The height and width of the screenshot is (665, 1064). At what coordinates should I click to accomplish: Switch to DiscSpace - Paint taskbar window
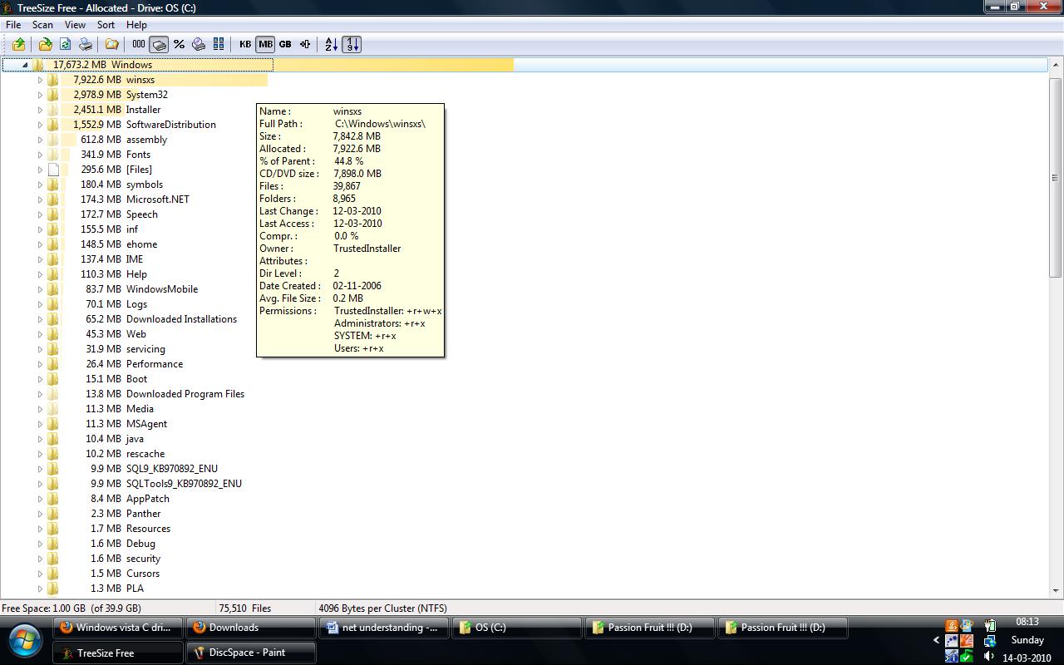250,653
